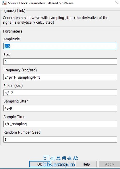Click the dialog title text

[x=41, y=3]
